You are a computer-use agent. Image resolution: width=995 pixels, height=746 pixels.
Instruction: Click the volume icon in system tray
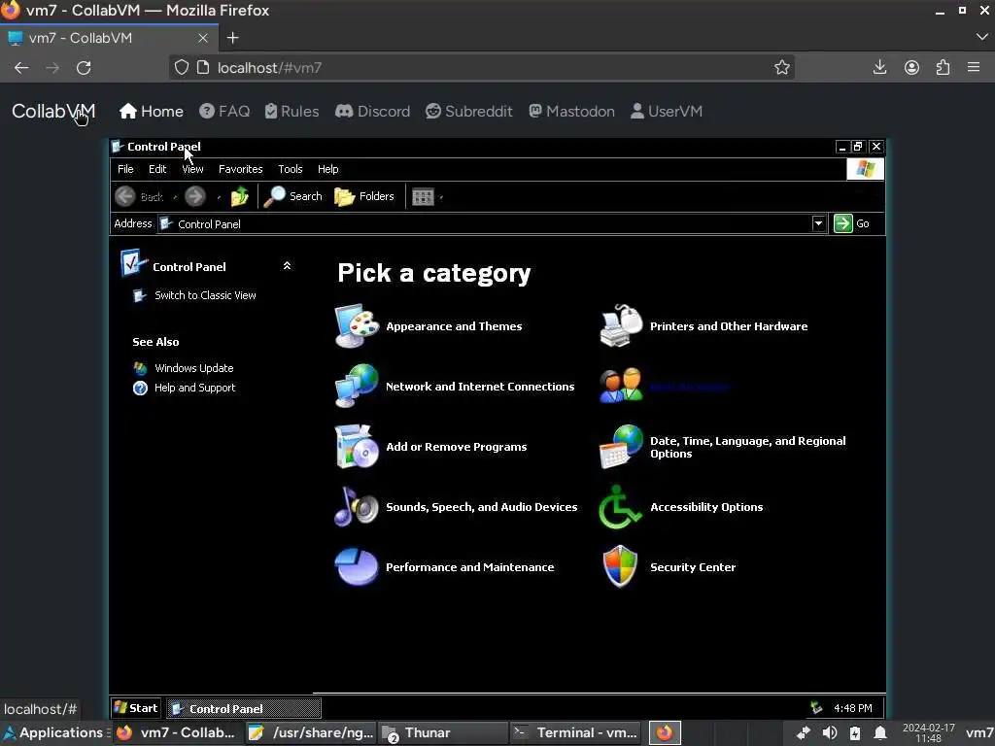pos(830,732)
